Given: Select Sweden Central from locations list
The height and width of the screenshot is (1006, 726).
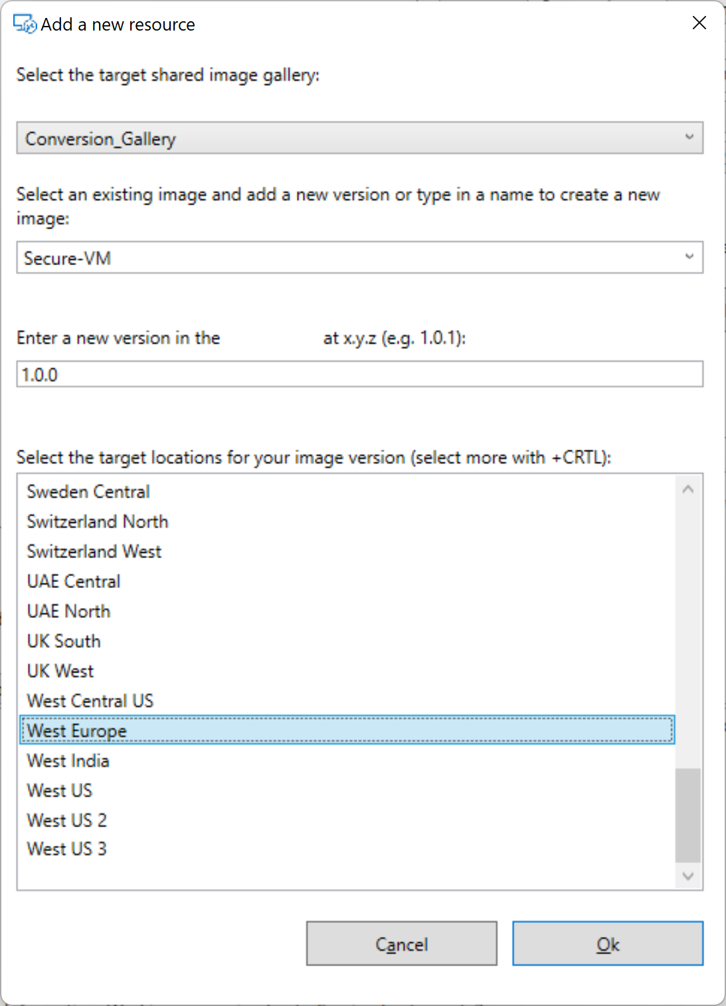Looking at the screenshot, I should (x=347, y=492).
